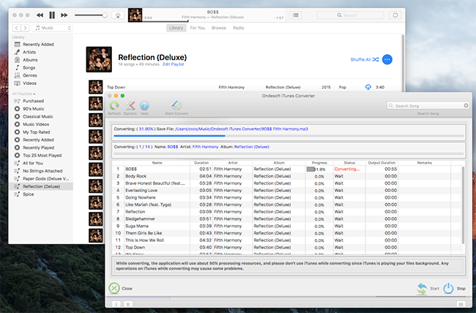Image resolution: width=476 pixels, height=313 pixels.
Task: Open the No Strings Attached playlist
Action: point(41,171)
